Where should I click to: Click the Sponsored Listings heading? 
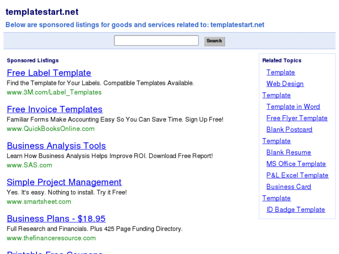pos(33,61)
